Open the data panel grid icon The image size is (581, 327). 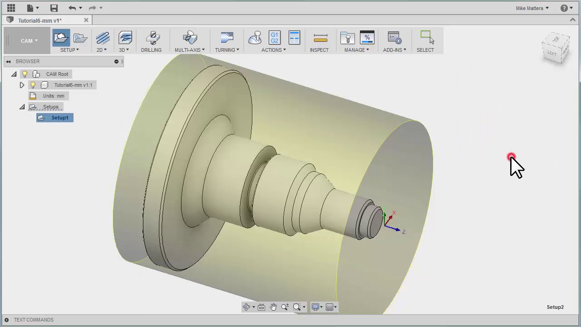pos(11,8)
